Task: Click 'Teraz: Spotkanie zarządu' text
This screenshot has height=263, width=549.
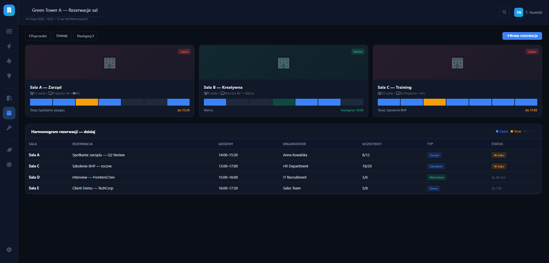Action: (x=47, y=110)
